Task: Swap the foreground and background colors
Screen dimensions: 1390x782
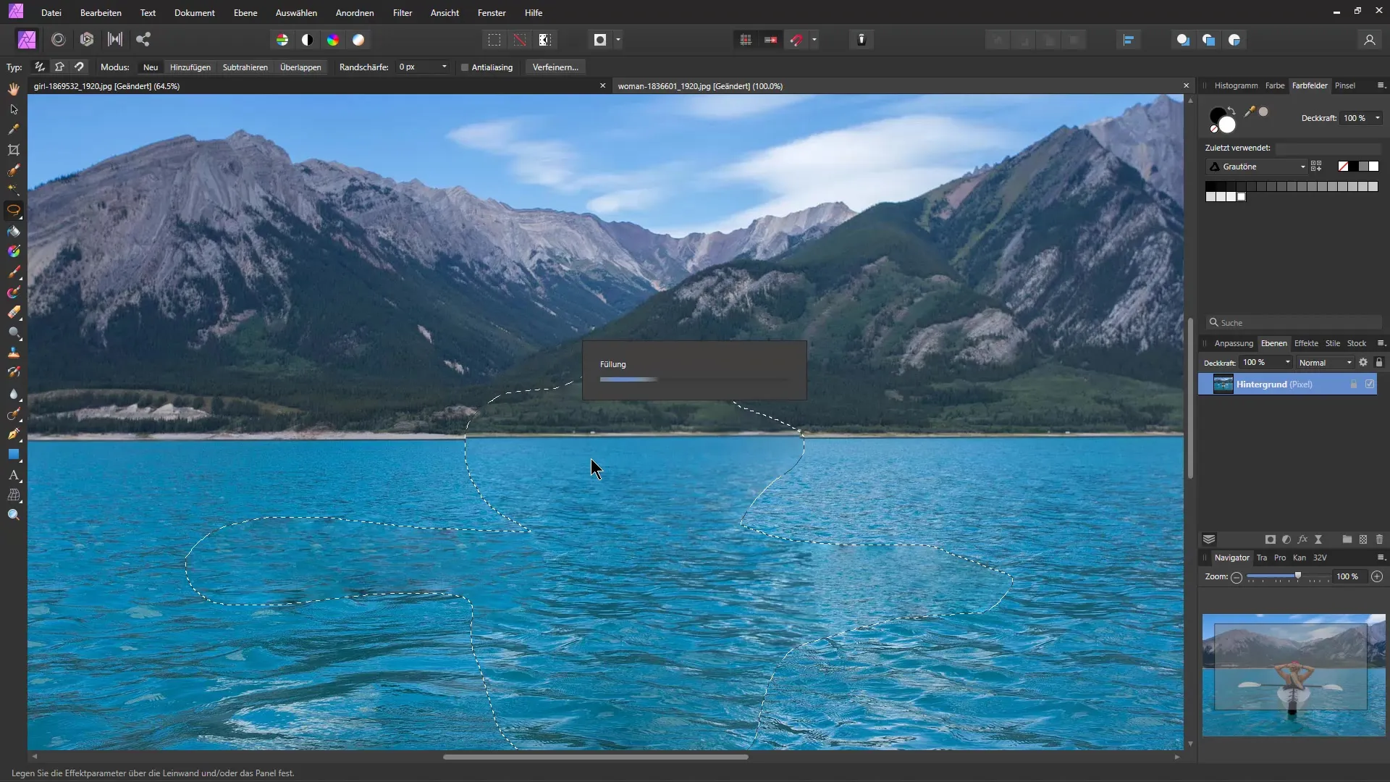Action: click(1231, 110)
